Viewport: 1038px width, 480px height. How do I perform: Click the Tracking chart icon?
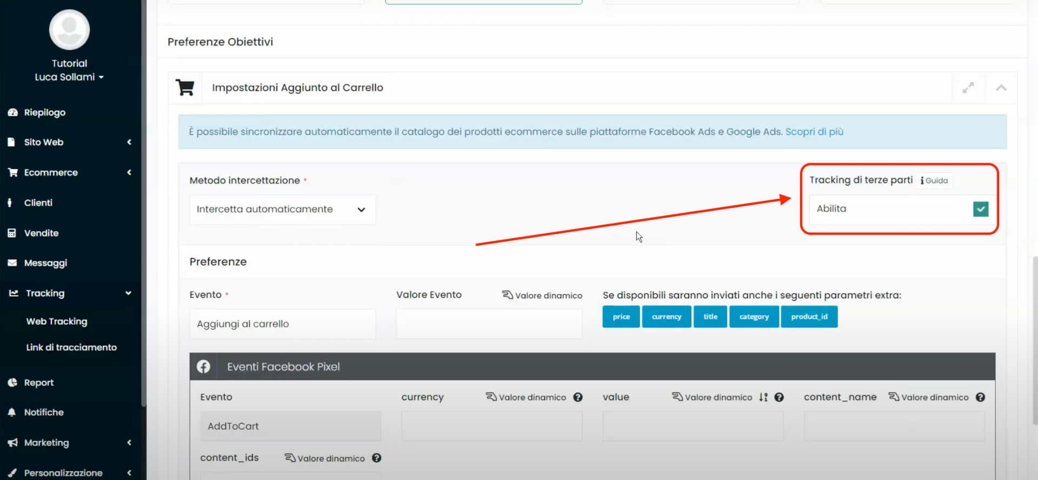[14, 293]
